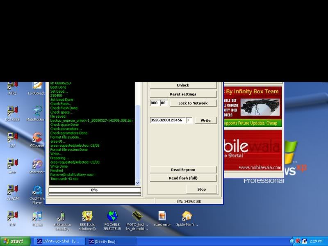Click the IMEI check digit field

189,120
